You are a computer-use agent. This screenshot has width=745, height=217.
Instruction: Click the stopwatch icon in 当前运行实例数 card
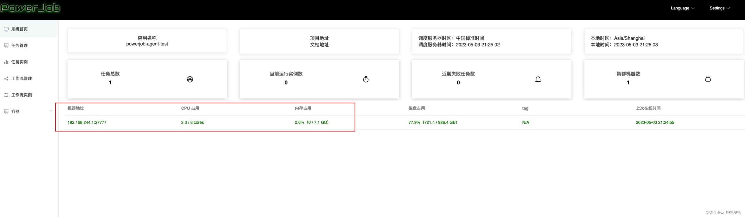coord(366,79)
